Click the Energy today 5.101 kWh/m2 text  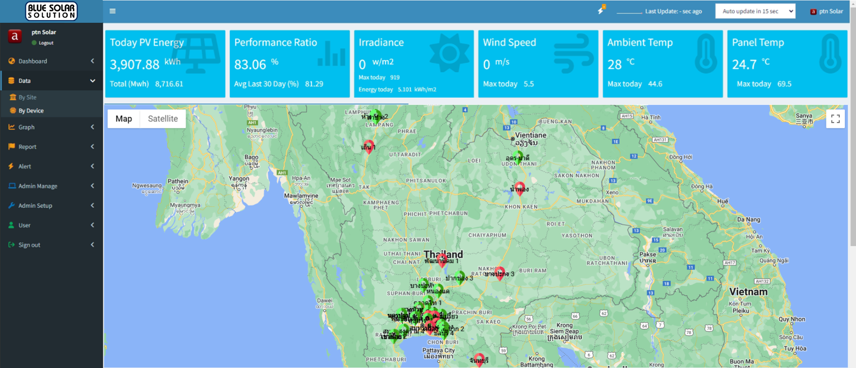pyautogui.click(x=397, y=89)
